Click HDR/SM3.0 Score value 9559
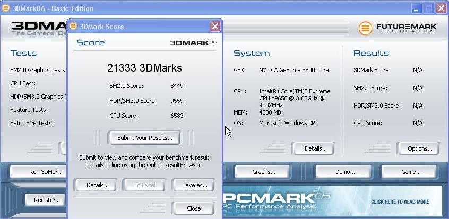 click(x=177, y=101)
